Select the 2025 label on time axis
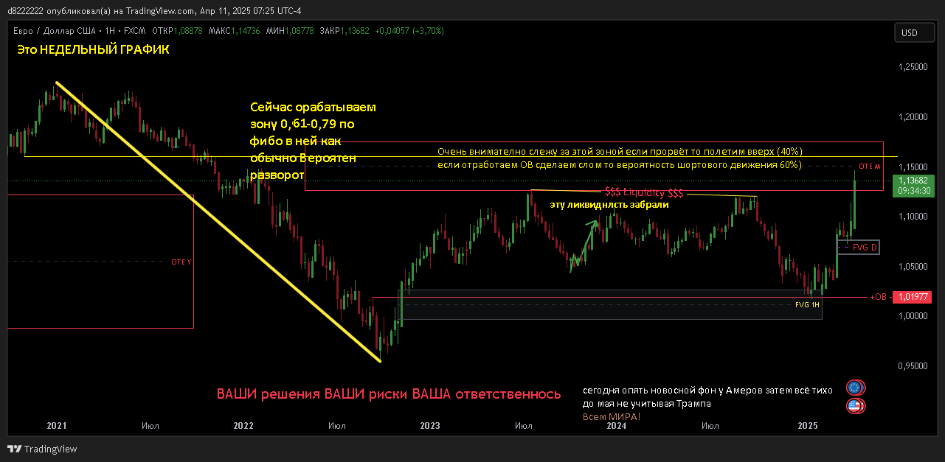 [809, 425]
